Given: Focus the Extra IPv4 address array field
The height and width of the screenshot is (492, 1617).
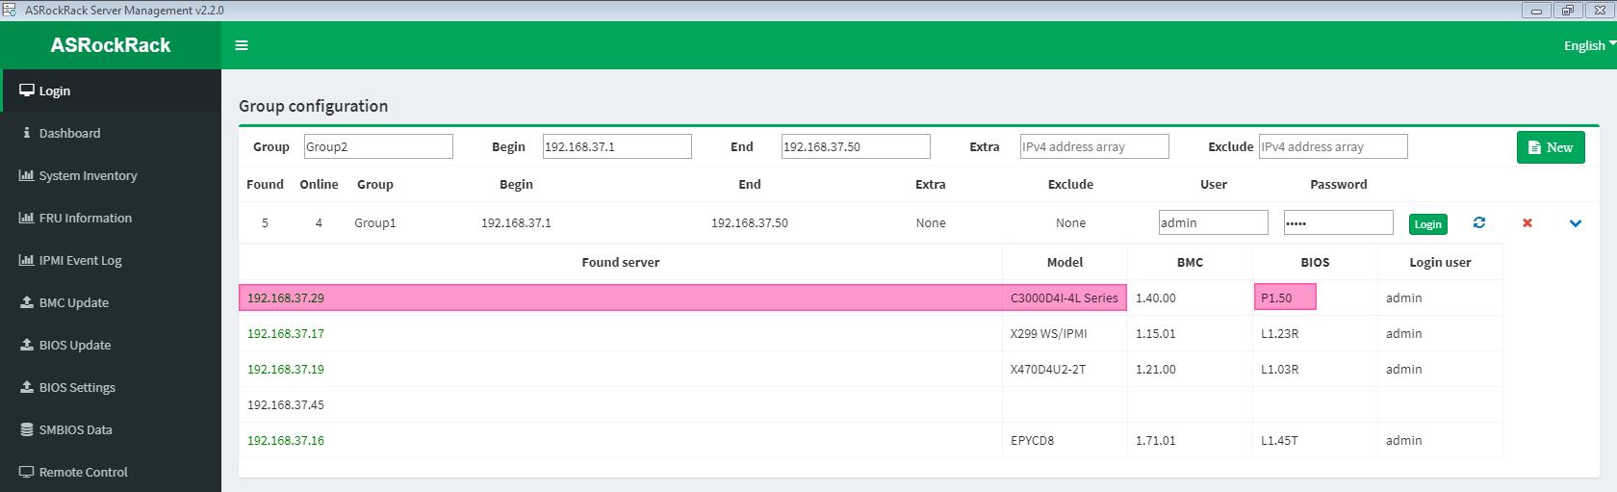Looking at the screenshot, I should 1094,146.
